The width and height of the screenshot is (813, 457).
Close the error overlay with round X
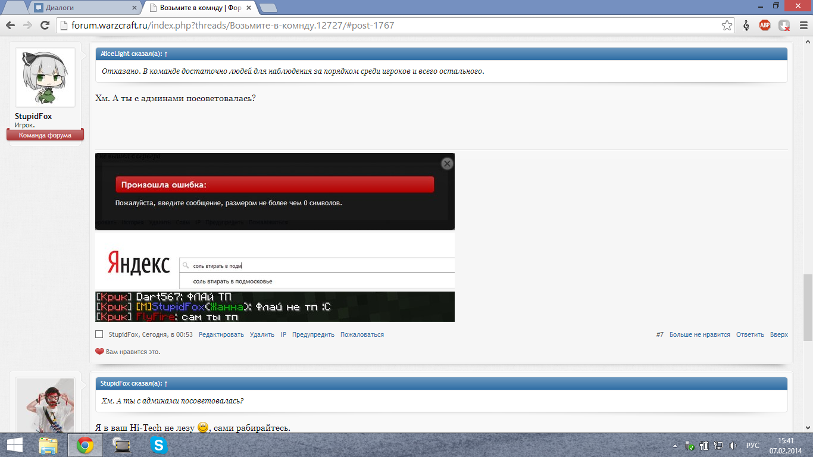[x=447, y=163]
